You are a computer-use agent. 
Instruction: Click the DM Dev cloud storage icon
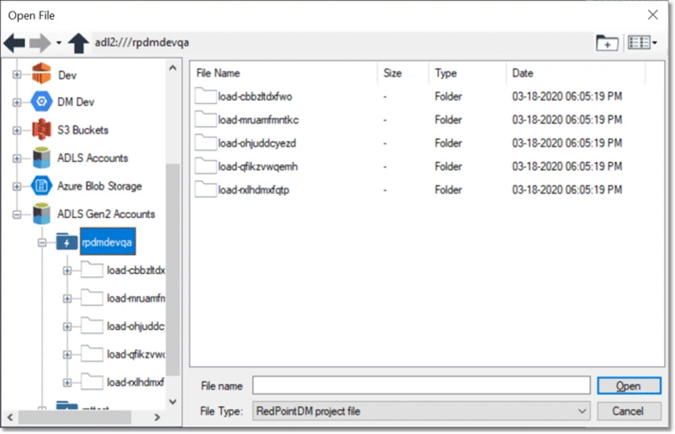point(42,102)
